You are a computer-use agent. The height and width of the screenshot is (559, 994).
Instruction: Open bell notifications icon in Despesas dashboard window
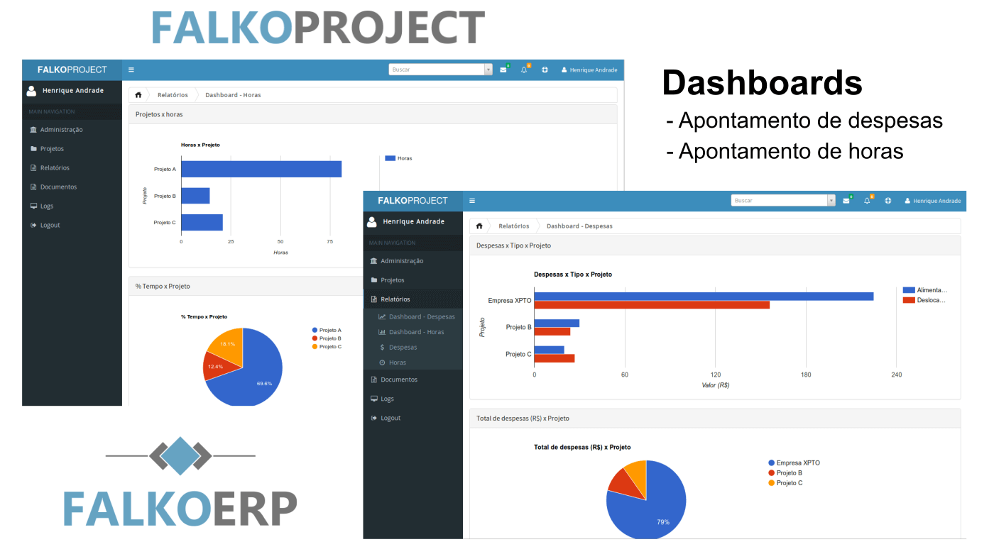click(867, 201)
